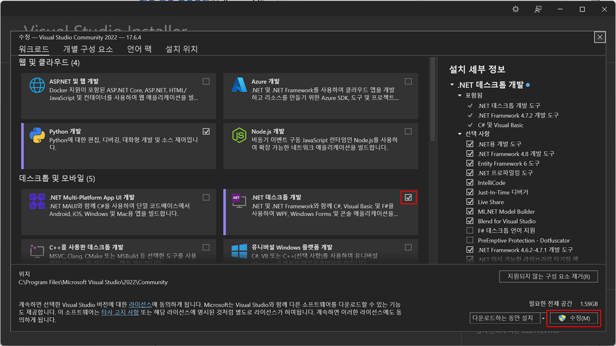Open the 타사 고지 사항 link
The image size is (616, 346).
120,312
